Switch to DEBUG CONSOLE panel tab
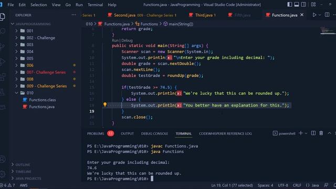 (x=154, y=133)
